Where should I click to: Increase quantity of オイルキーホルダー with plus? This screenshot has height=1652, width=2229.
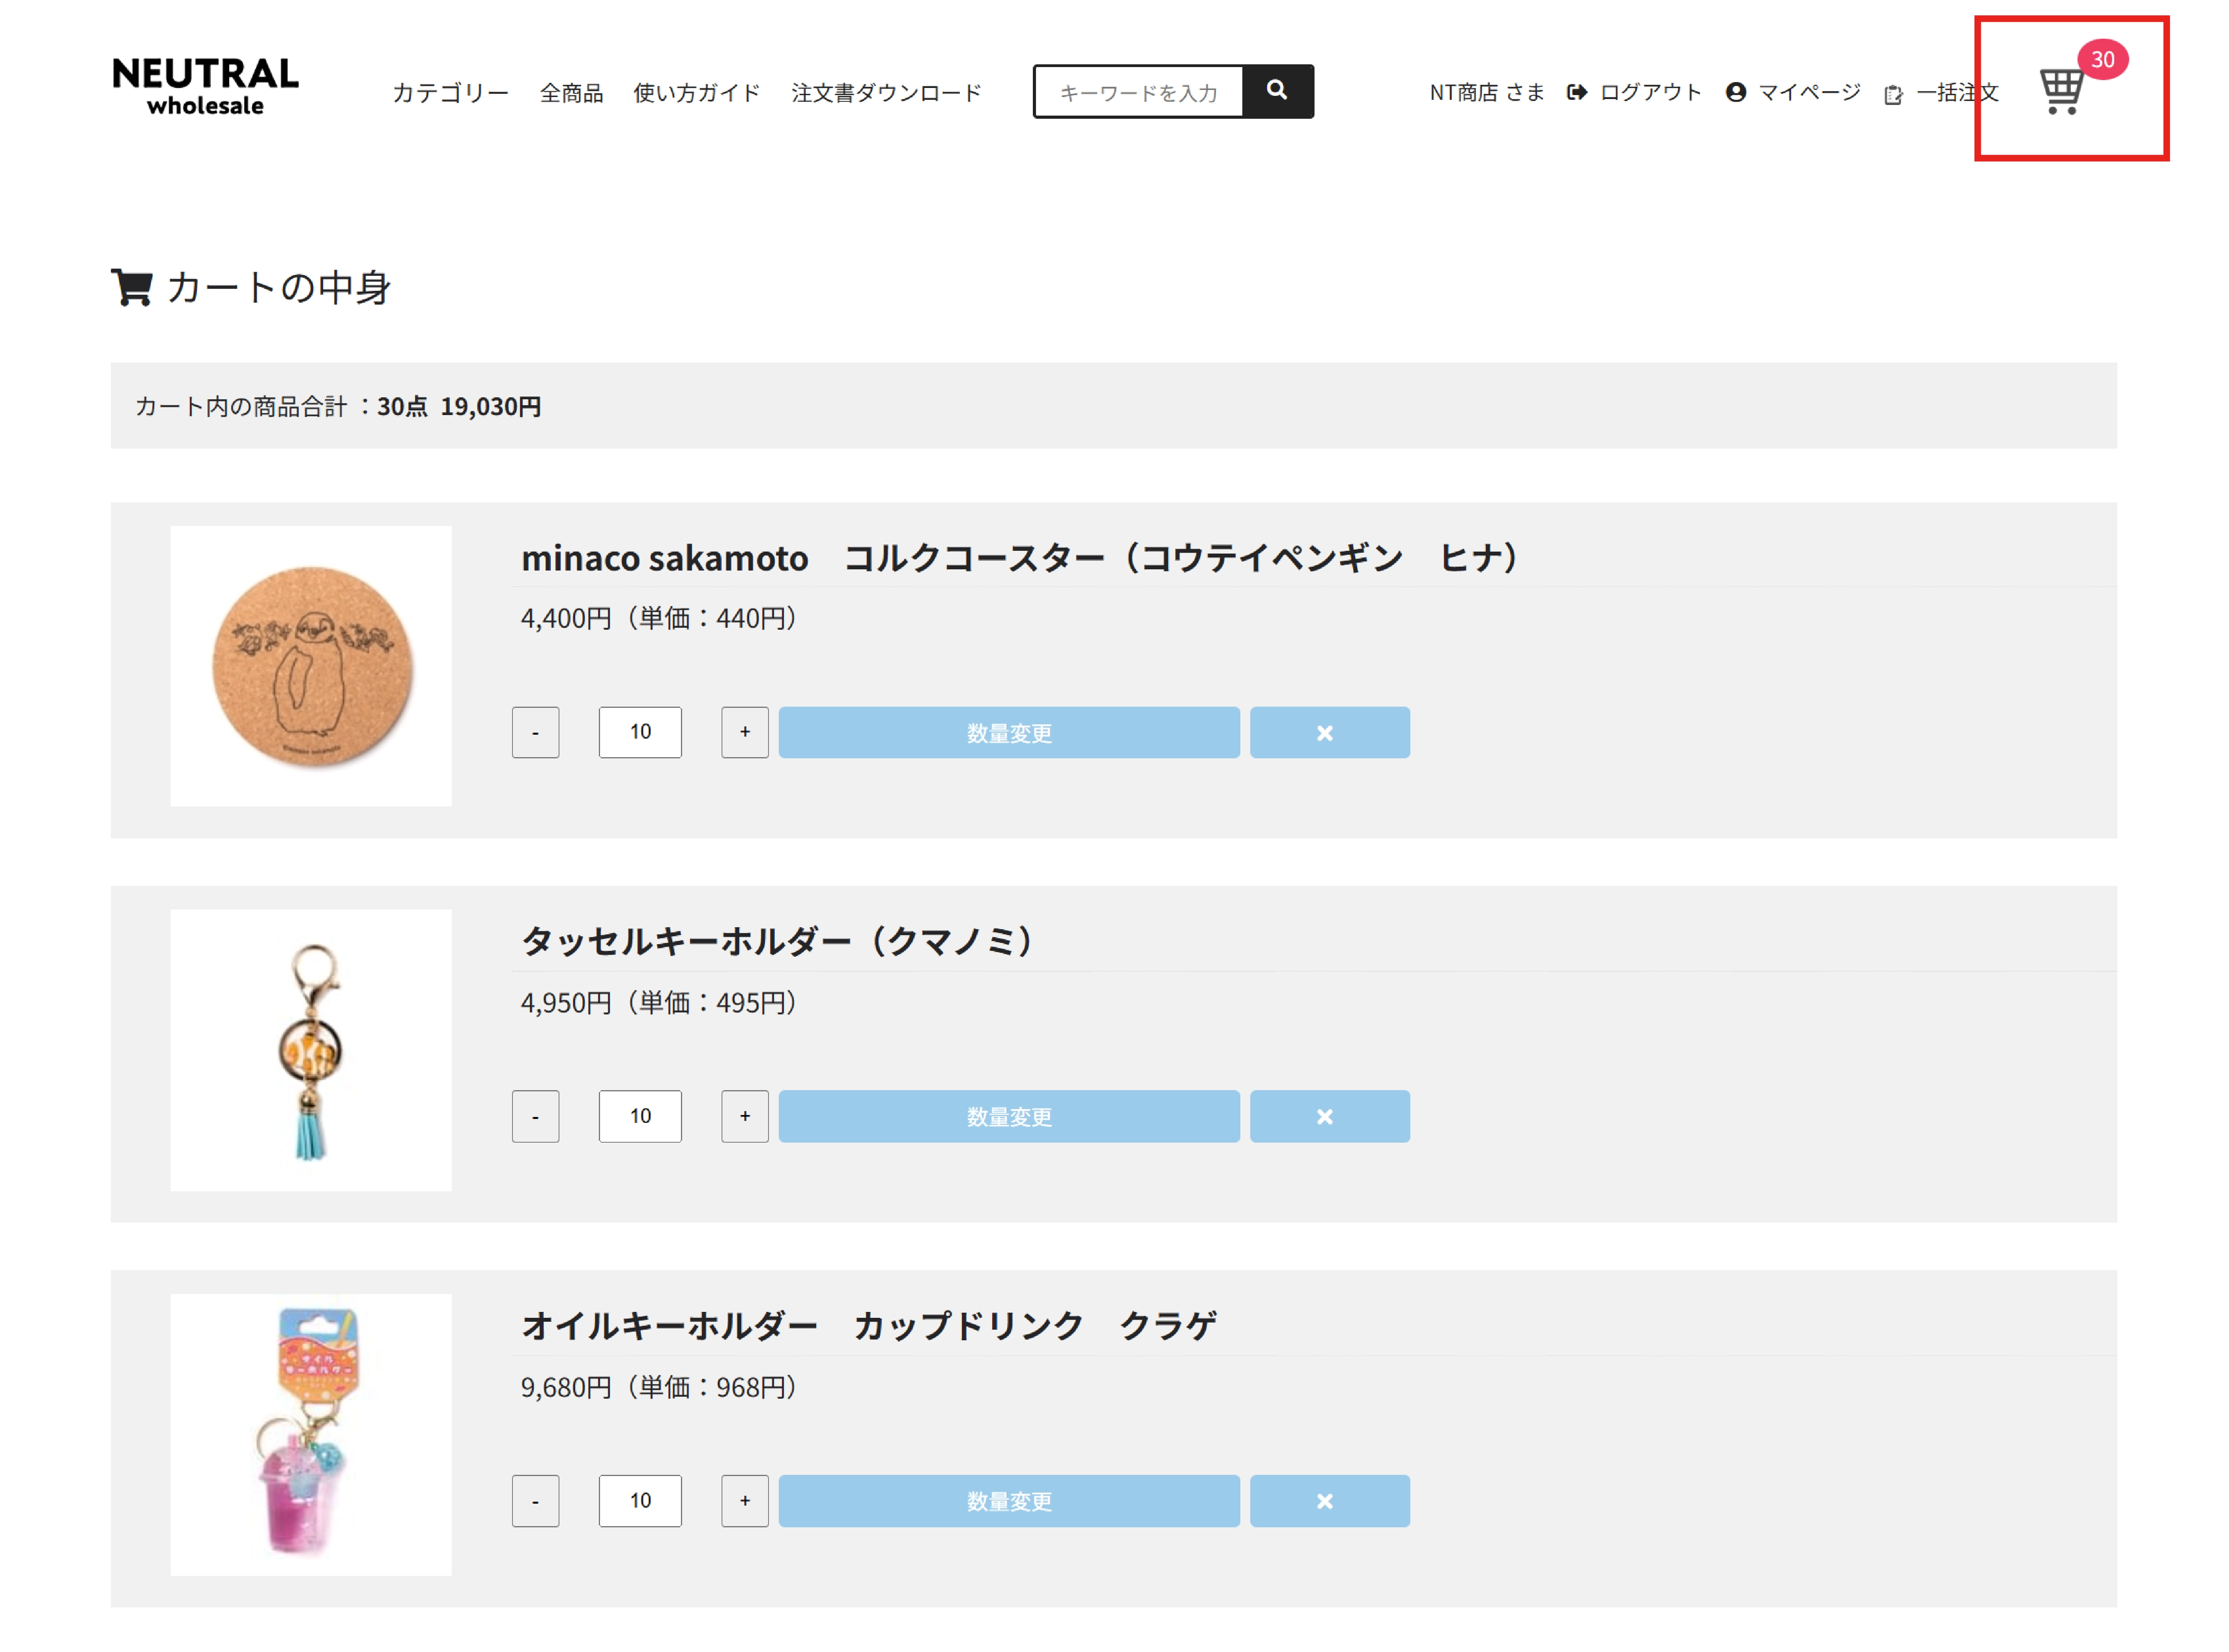click(744, 1501)
